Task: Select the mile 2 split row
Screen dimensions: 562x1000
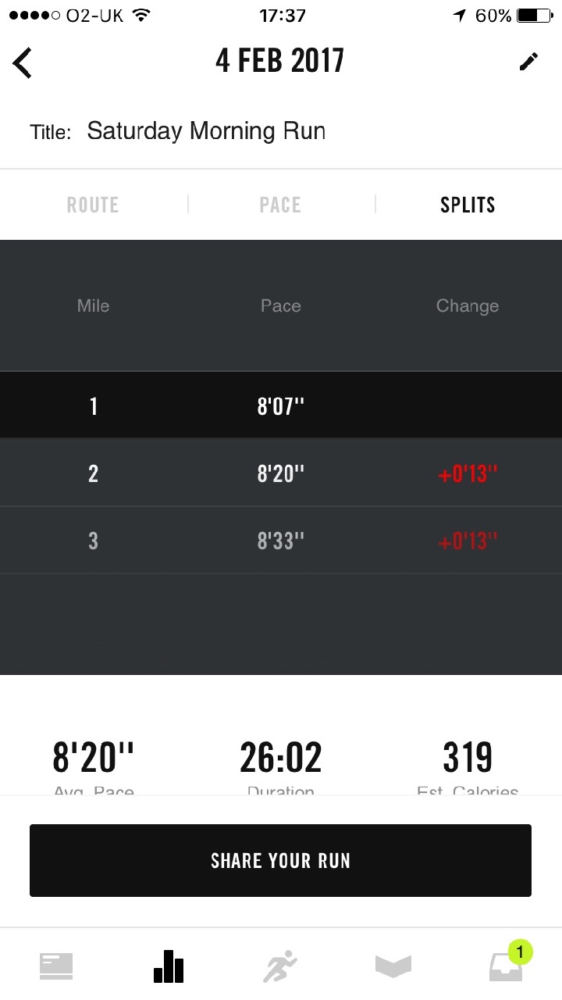Action: coord(281,473)
